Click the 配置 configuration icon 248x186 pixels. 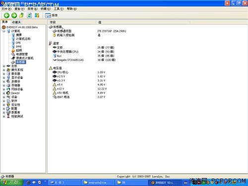(8, 109)
